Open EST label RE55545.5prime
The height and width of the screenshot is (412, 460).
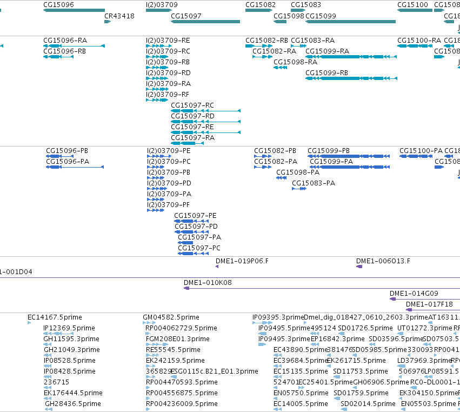pyautogui.click(x=173, y=350)
